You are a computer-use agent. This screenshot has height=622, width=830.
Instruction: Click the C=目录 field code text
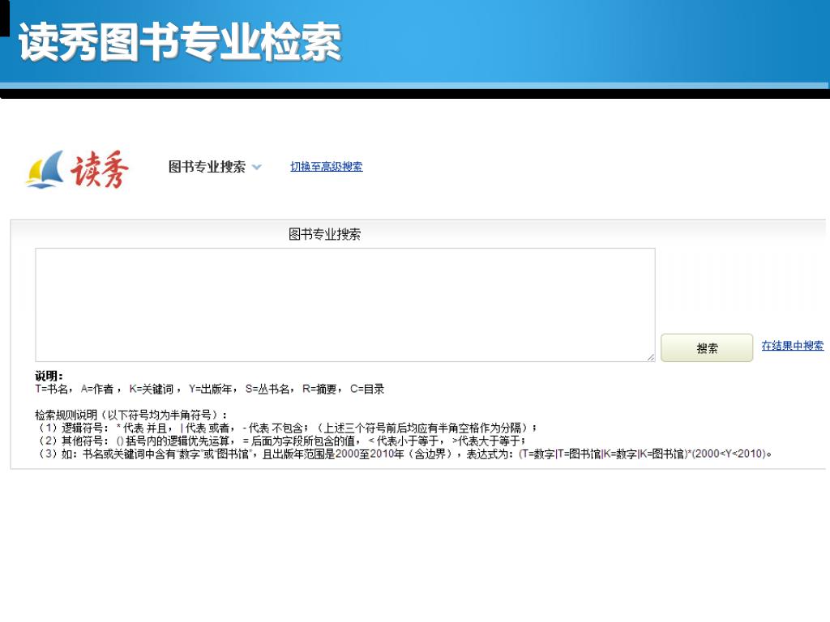(x=367, y=390)
